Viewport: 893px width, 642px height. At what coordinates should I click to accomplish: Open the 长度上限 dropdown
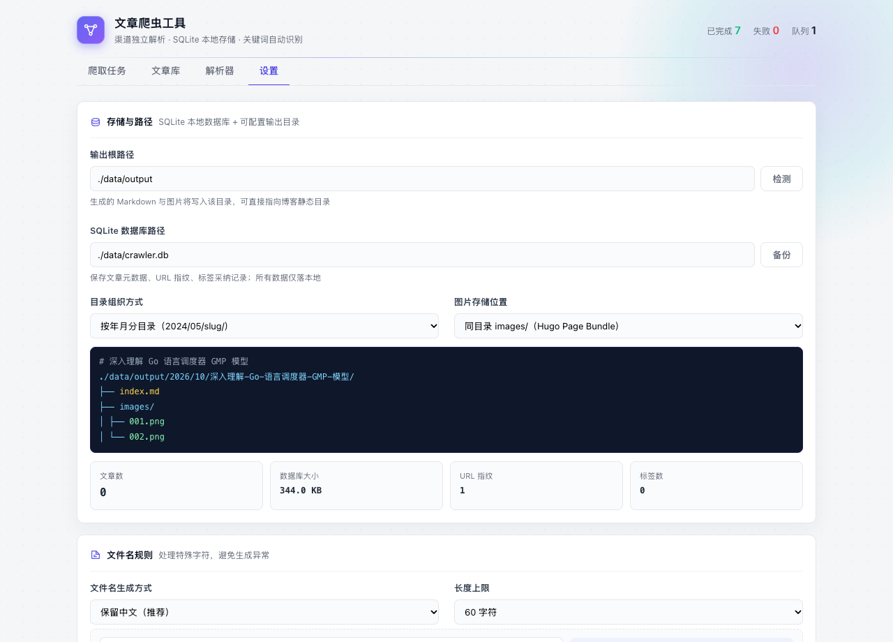[x=629, y=612]
